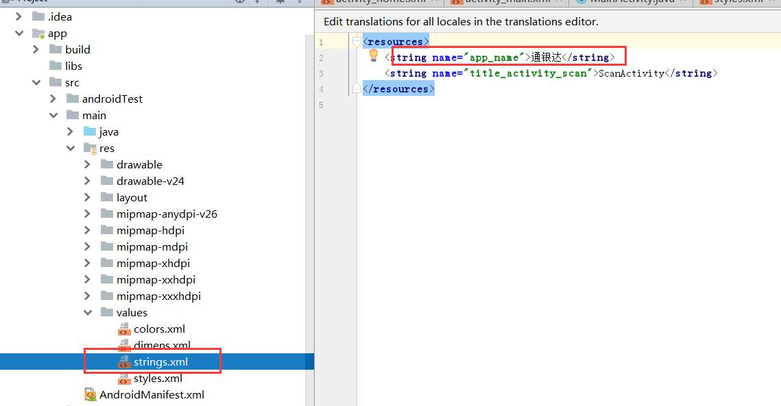Fold the closing resources tag marker

357,88
